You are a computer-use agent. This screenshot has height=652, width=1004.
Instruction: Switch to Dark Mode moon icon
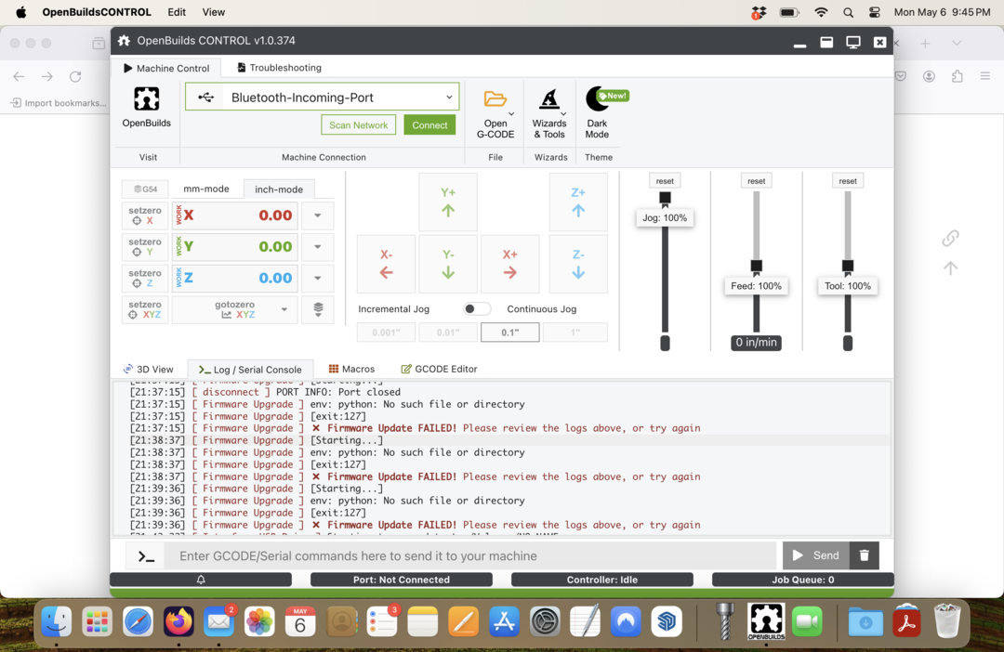597,98
